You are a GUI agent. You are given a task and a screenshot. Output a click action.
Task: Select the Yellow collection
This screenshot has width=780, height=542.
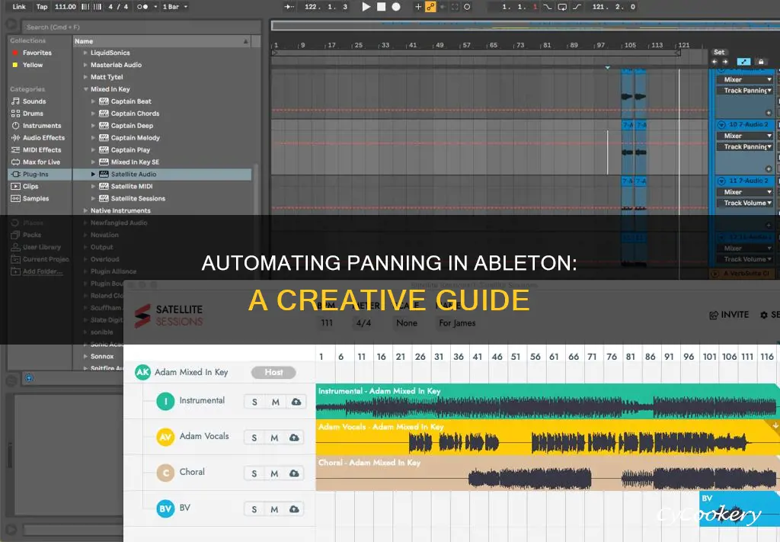point(32,65)
